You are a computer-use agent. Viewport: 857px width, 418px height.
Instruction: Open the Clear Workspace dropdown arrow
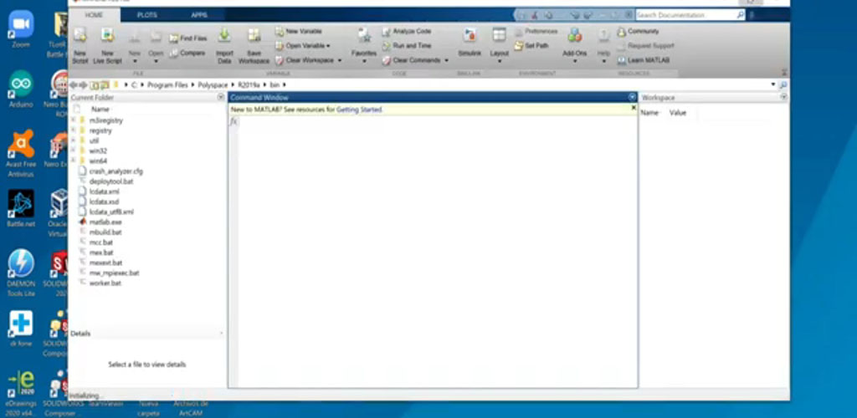coord(340,60)
